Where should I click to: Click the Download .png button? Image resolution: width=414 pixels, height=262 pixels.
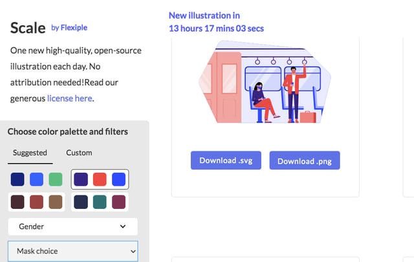pos(305,160)
